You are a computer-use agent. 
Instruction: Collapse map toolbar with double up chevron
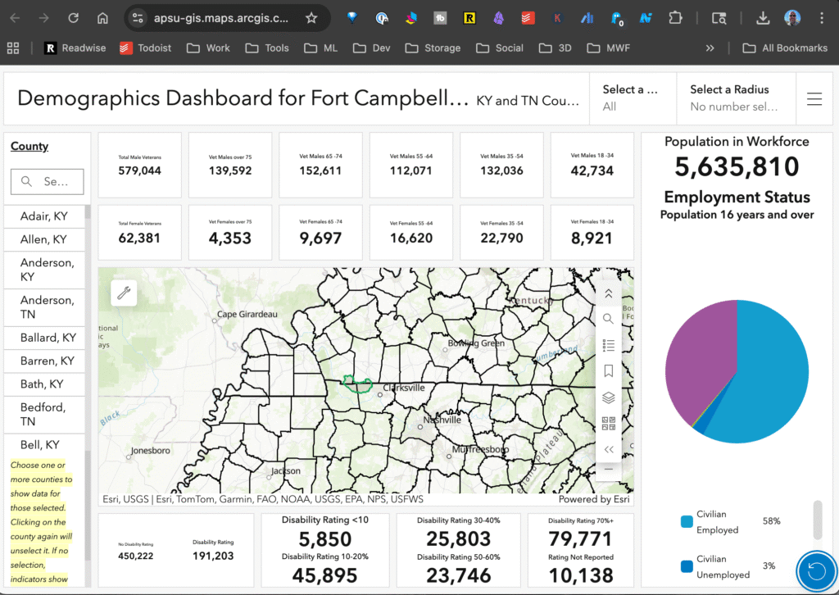pos(608,293)
